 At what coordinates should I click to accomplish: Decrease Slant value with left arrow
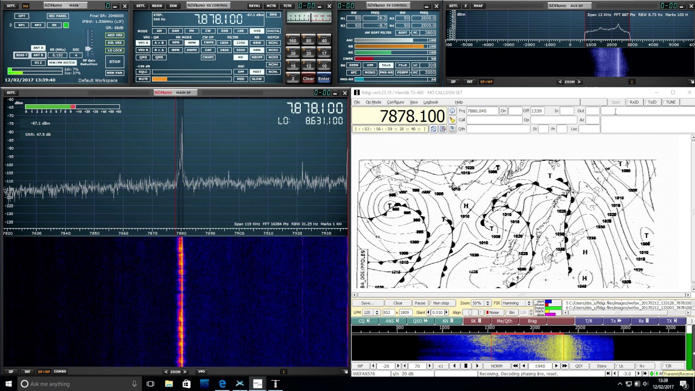429,312
